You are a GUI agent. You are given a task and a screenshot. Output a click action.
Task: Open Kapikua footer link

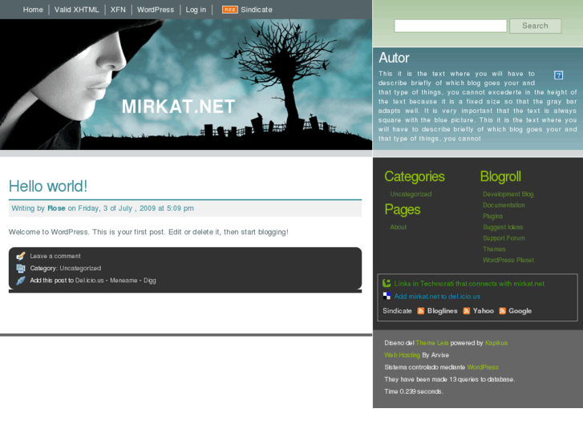click(496, 343)
